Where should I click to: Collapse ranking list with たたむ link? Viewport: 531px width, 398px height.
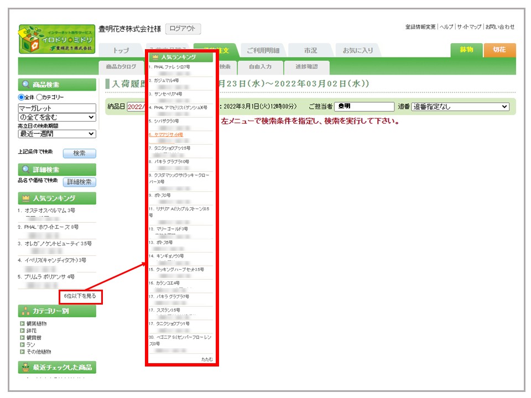(206, 359)
